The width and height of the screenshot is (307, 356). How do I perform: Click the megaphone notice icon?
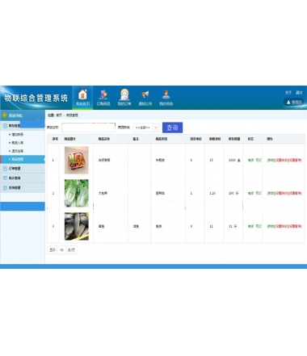click(145, 94)
